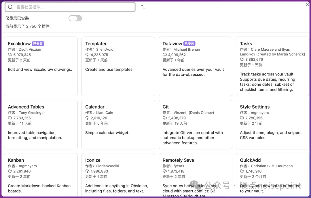
Task: Click the installed badge beside Excalidraw
Action: point(38,44)
